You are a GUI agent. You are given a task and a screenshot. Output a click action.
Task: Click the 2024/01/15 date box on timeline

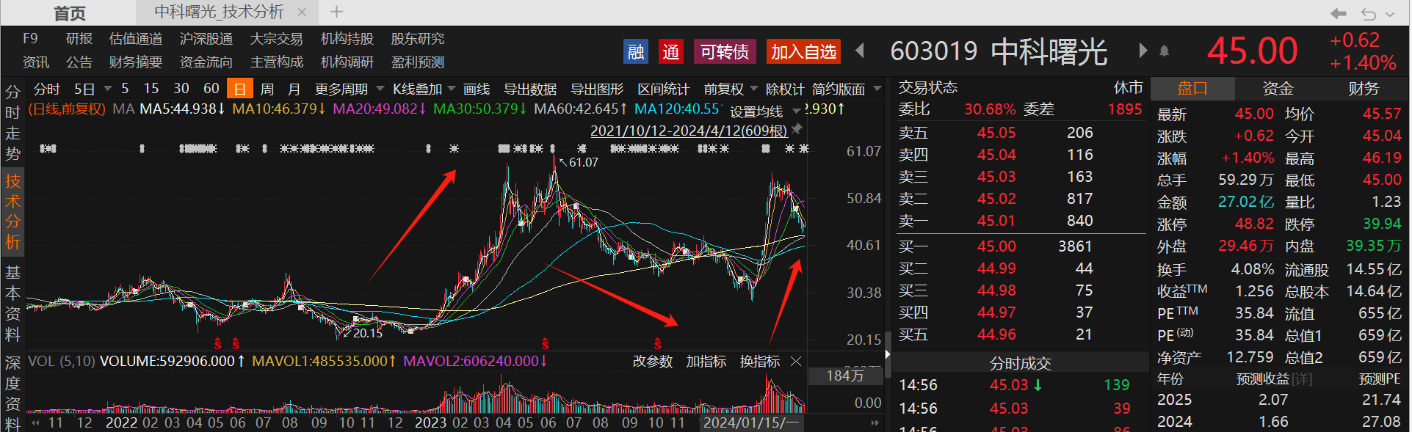click(x=750, y=423)
